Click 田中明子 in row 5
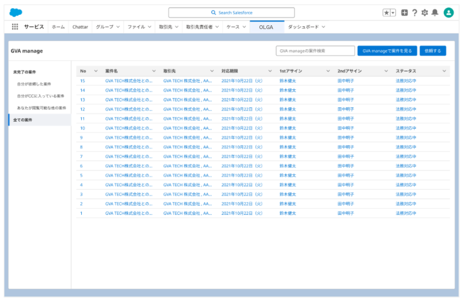464x303 pixels. click(x=346, y=175)
